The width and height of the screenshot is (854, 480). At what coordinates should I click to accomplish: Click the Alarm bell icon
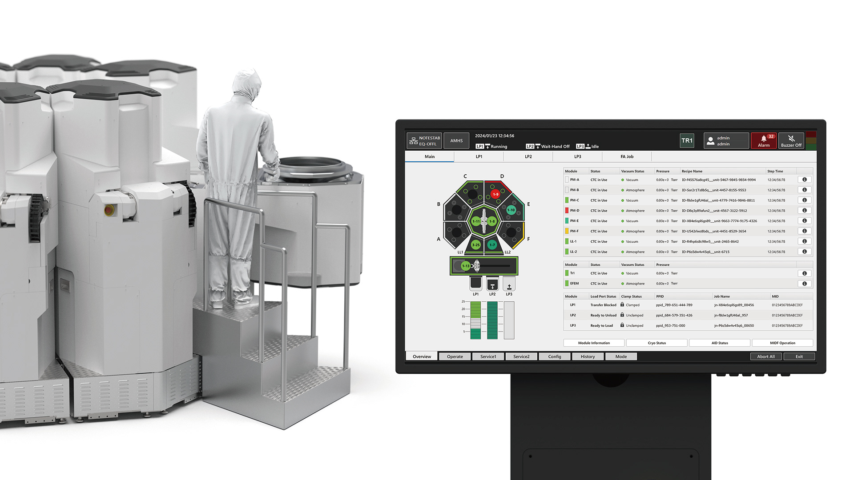click(763, 139)
